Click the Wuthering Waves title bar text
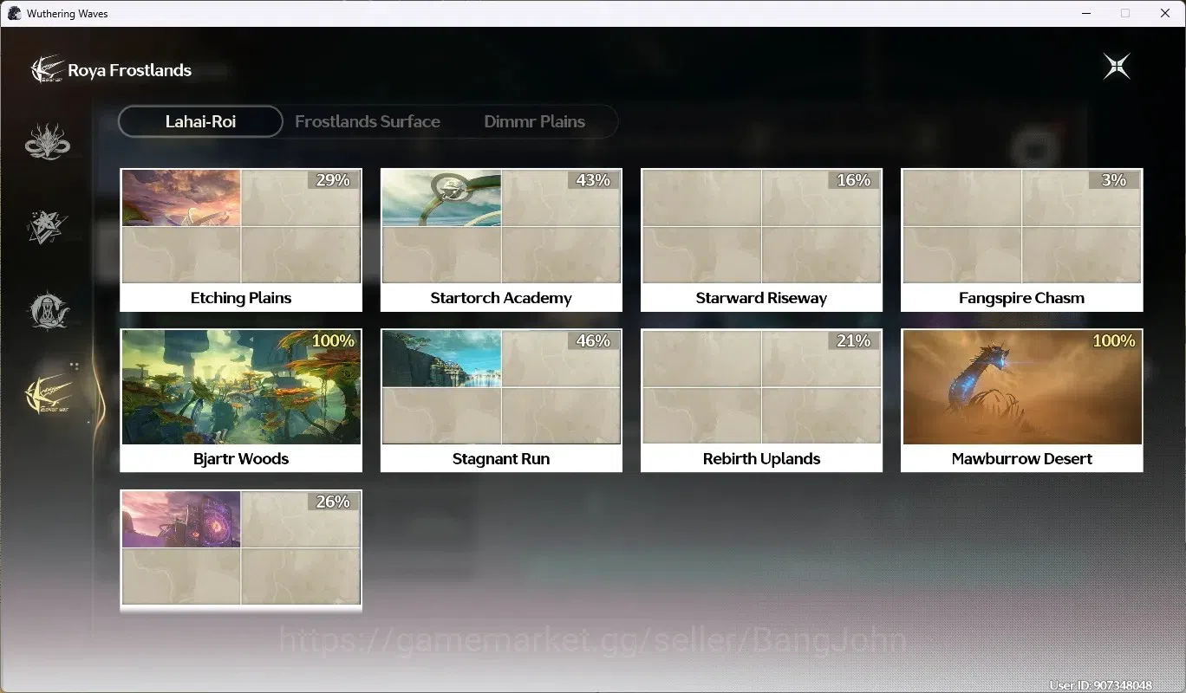Screen dimensions: 1186x693 pyautogui.click(x=68, y=14)
